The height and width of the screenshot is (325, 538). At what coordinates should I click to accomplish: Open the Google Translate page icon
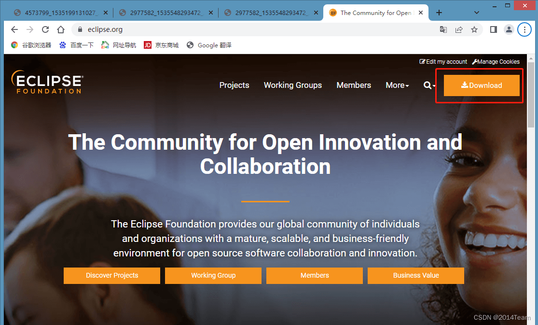(x=443, y=29)
